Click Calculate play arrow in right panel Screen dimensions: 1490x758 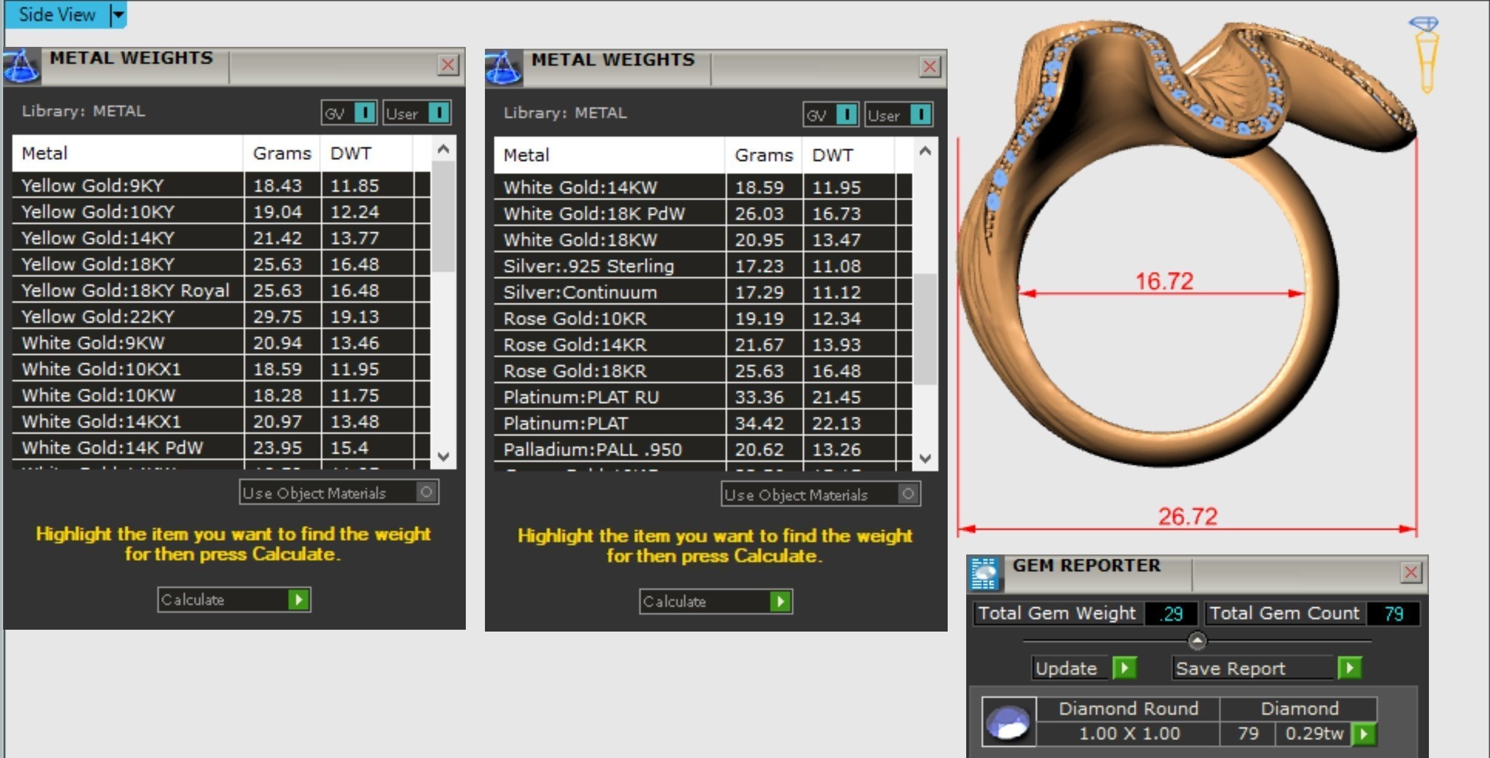coord(780,601)
